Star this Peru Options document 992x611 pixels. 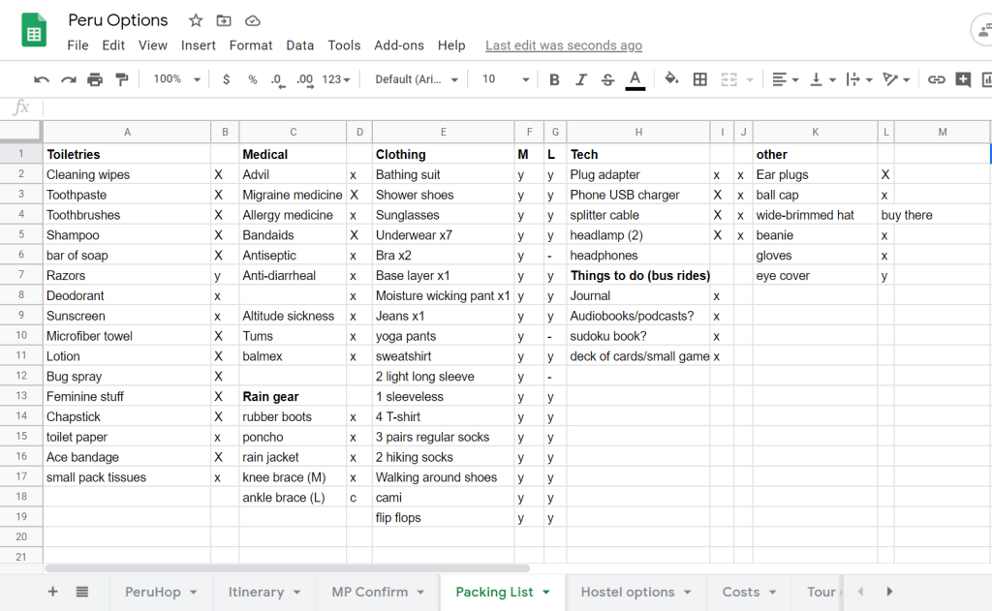(196, 20)
